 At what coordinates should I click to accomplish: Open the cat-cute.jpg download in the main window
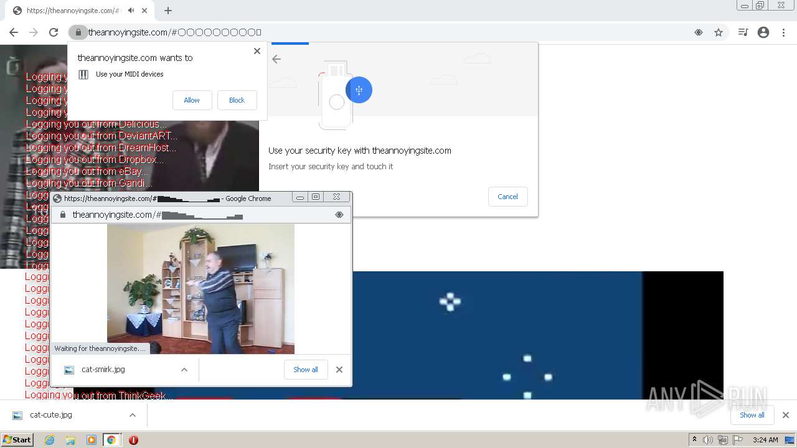[x=51, y=415]
